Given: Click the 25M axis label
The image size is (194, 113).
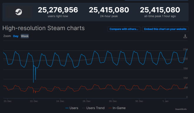Looking at the screenshot, I should pos(185,49).
